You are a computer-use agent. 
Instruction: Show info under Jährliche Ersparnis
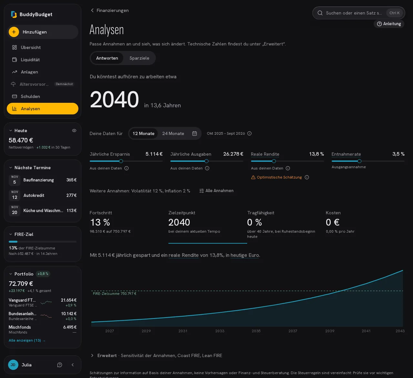pyautogui.click(x=126, y=168)
